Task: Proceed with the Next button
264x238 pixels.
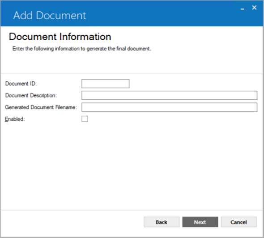Action: pos(200,222)
